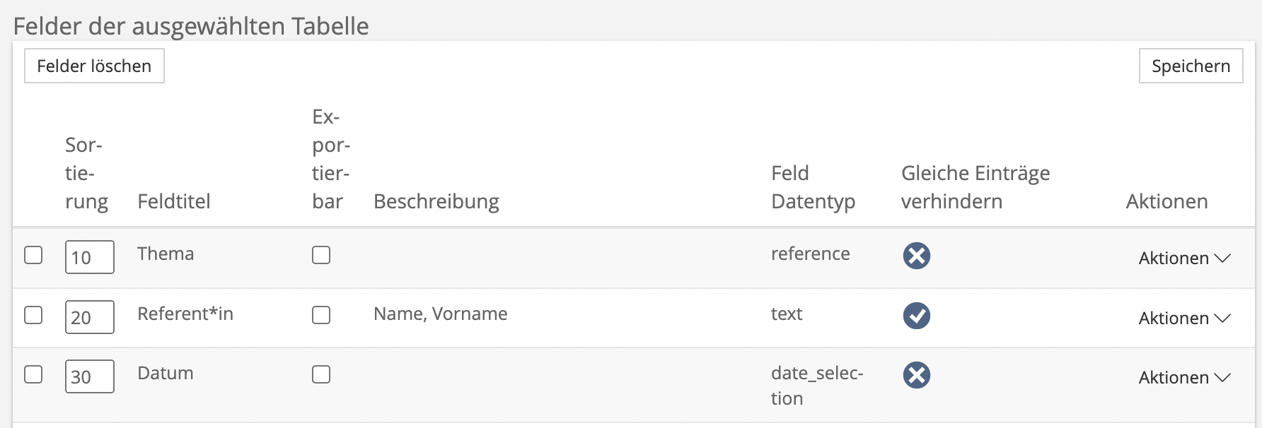Enable Exportierbar for the Datum field
This screenshot has width=1262, height=428.
click(x=321, y=374)
